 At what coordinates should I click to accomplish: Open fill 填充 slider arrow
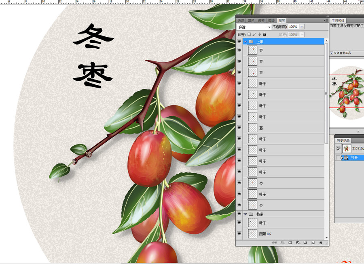pyautogui.click(x=302, y=35)
